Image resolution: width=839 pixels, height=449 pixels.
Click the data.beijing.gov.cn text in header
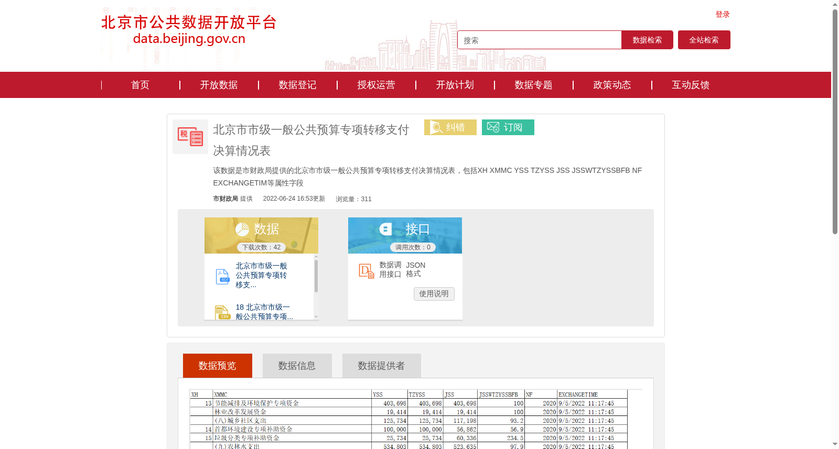point(189,38)
